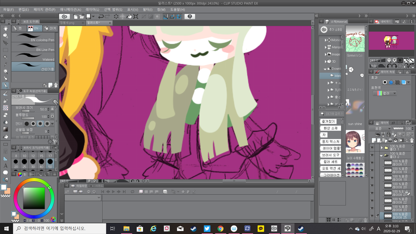Toggle 레이어 25 visibility eye
The image size is (416, 234).
(372, 216)
